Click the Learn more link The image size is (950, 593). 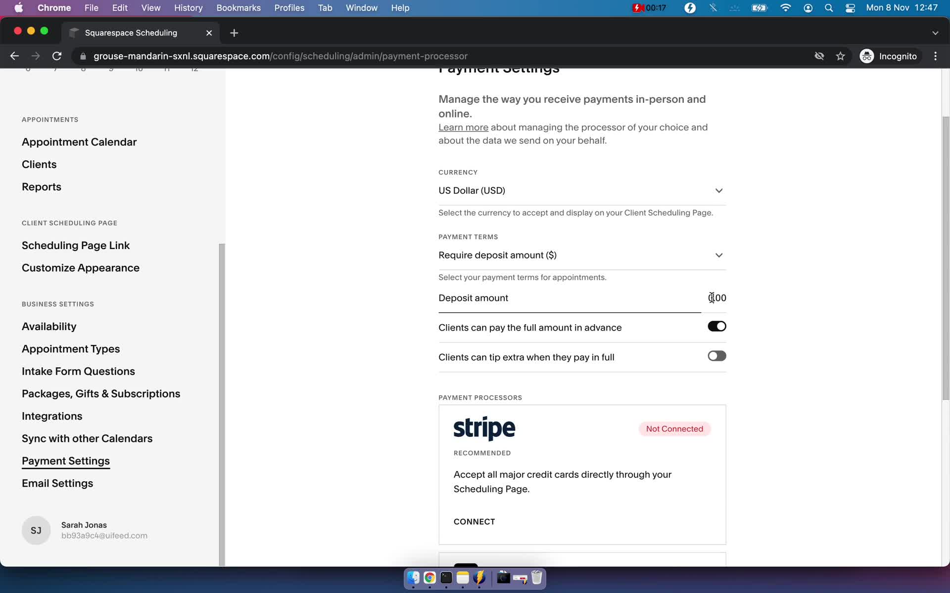tap(463, 127)
